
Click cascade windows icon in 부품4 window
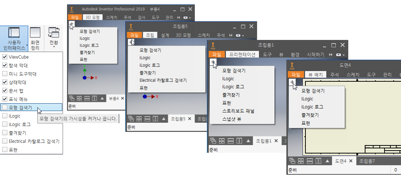(72, 98)
